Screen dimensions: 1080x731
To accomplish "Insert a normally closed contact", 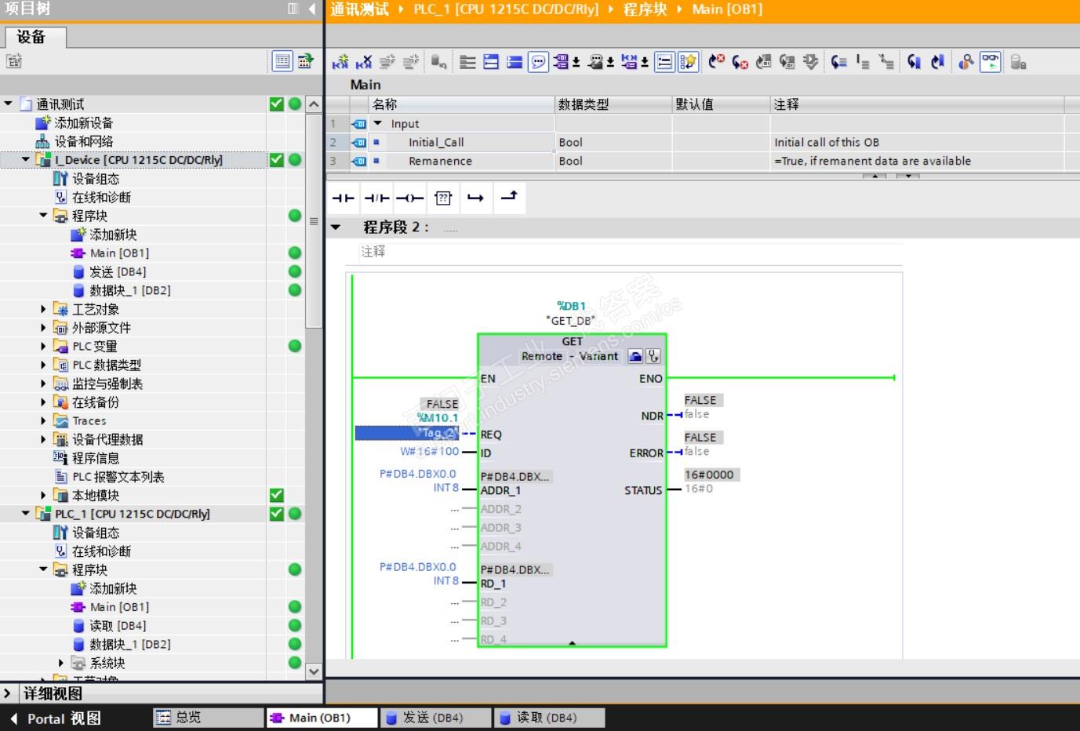I will 376,198.
